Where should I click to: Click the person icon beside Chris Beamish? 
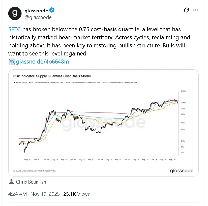coord(11,182)
